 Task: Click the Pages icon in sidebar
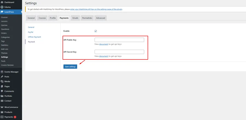coord(2,86)
